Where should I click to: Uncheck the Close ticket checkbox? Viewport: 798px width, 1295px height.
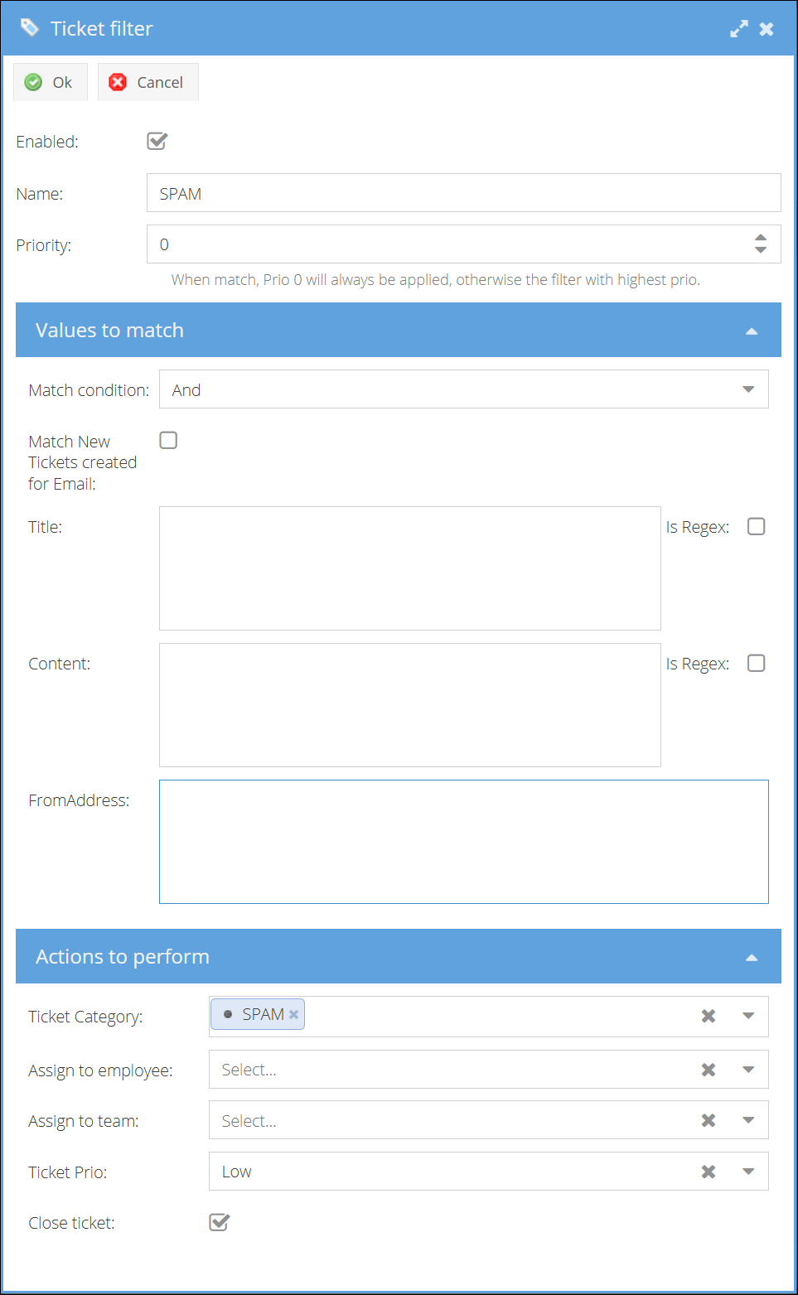220,1222
